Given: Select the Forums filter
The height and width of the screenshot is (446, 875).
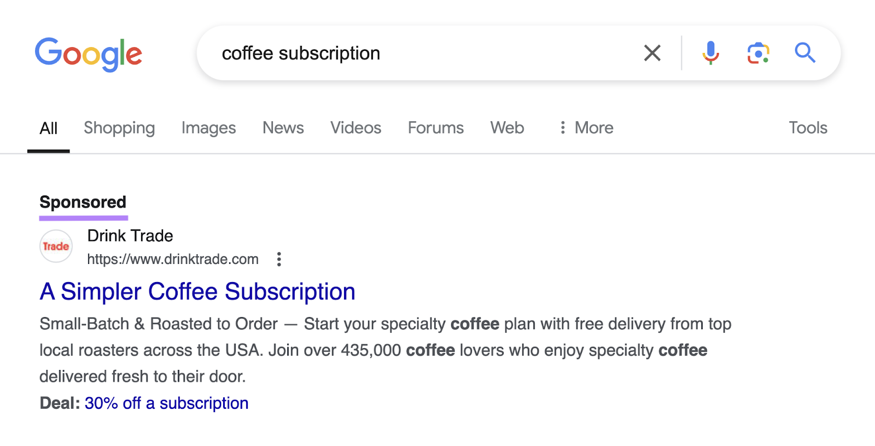Looking at the screenshot, I should 435,127.
